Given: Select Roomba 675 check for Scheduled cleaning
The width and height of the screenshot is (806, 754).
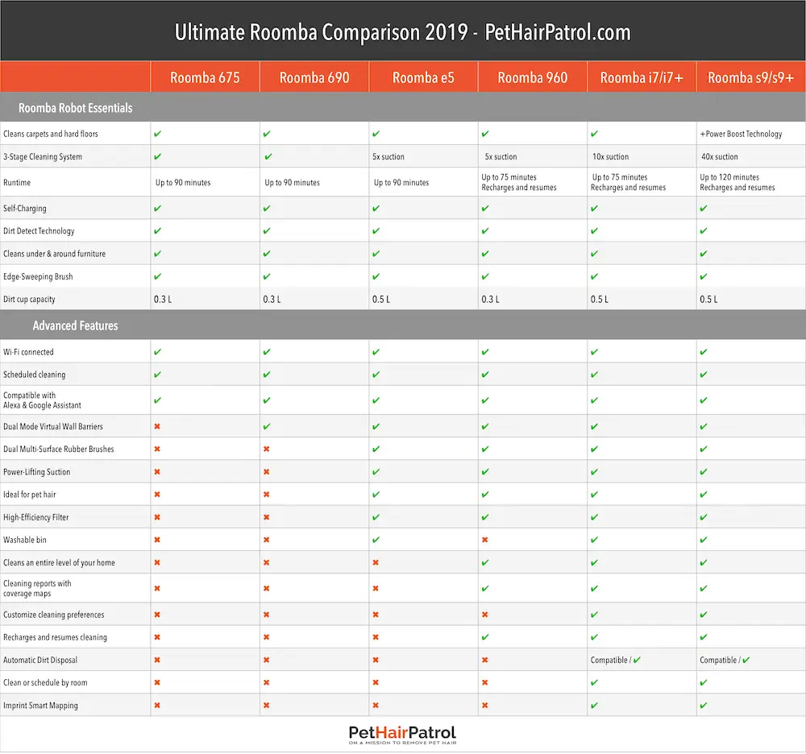Looking at the screenshot, I should [157, 375].
